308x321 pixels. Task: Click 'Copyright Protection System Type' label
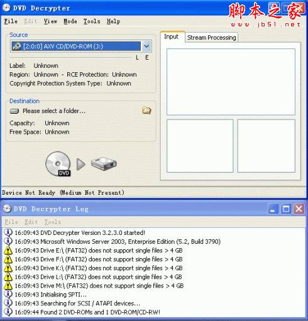56,84
